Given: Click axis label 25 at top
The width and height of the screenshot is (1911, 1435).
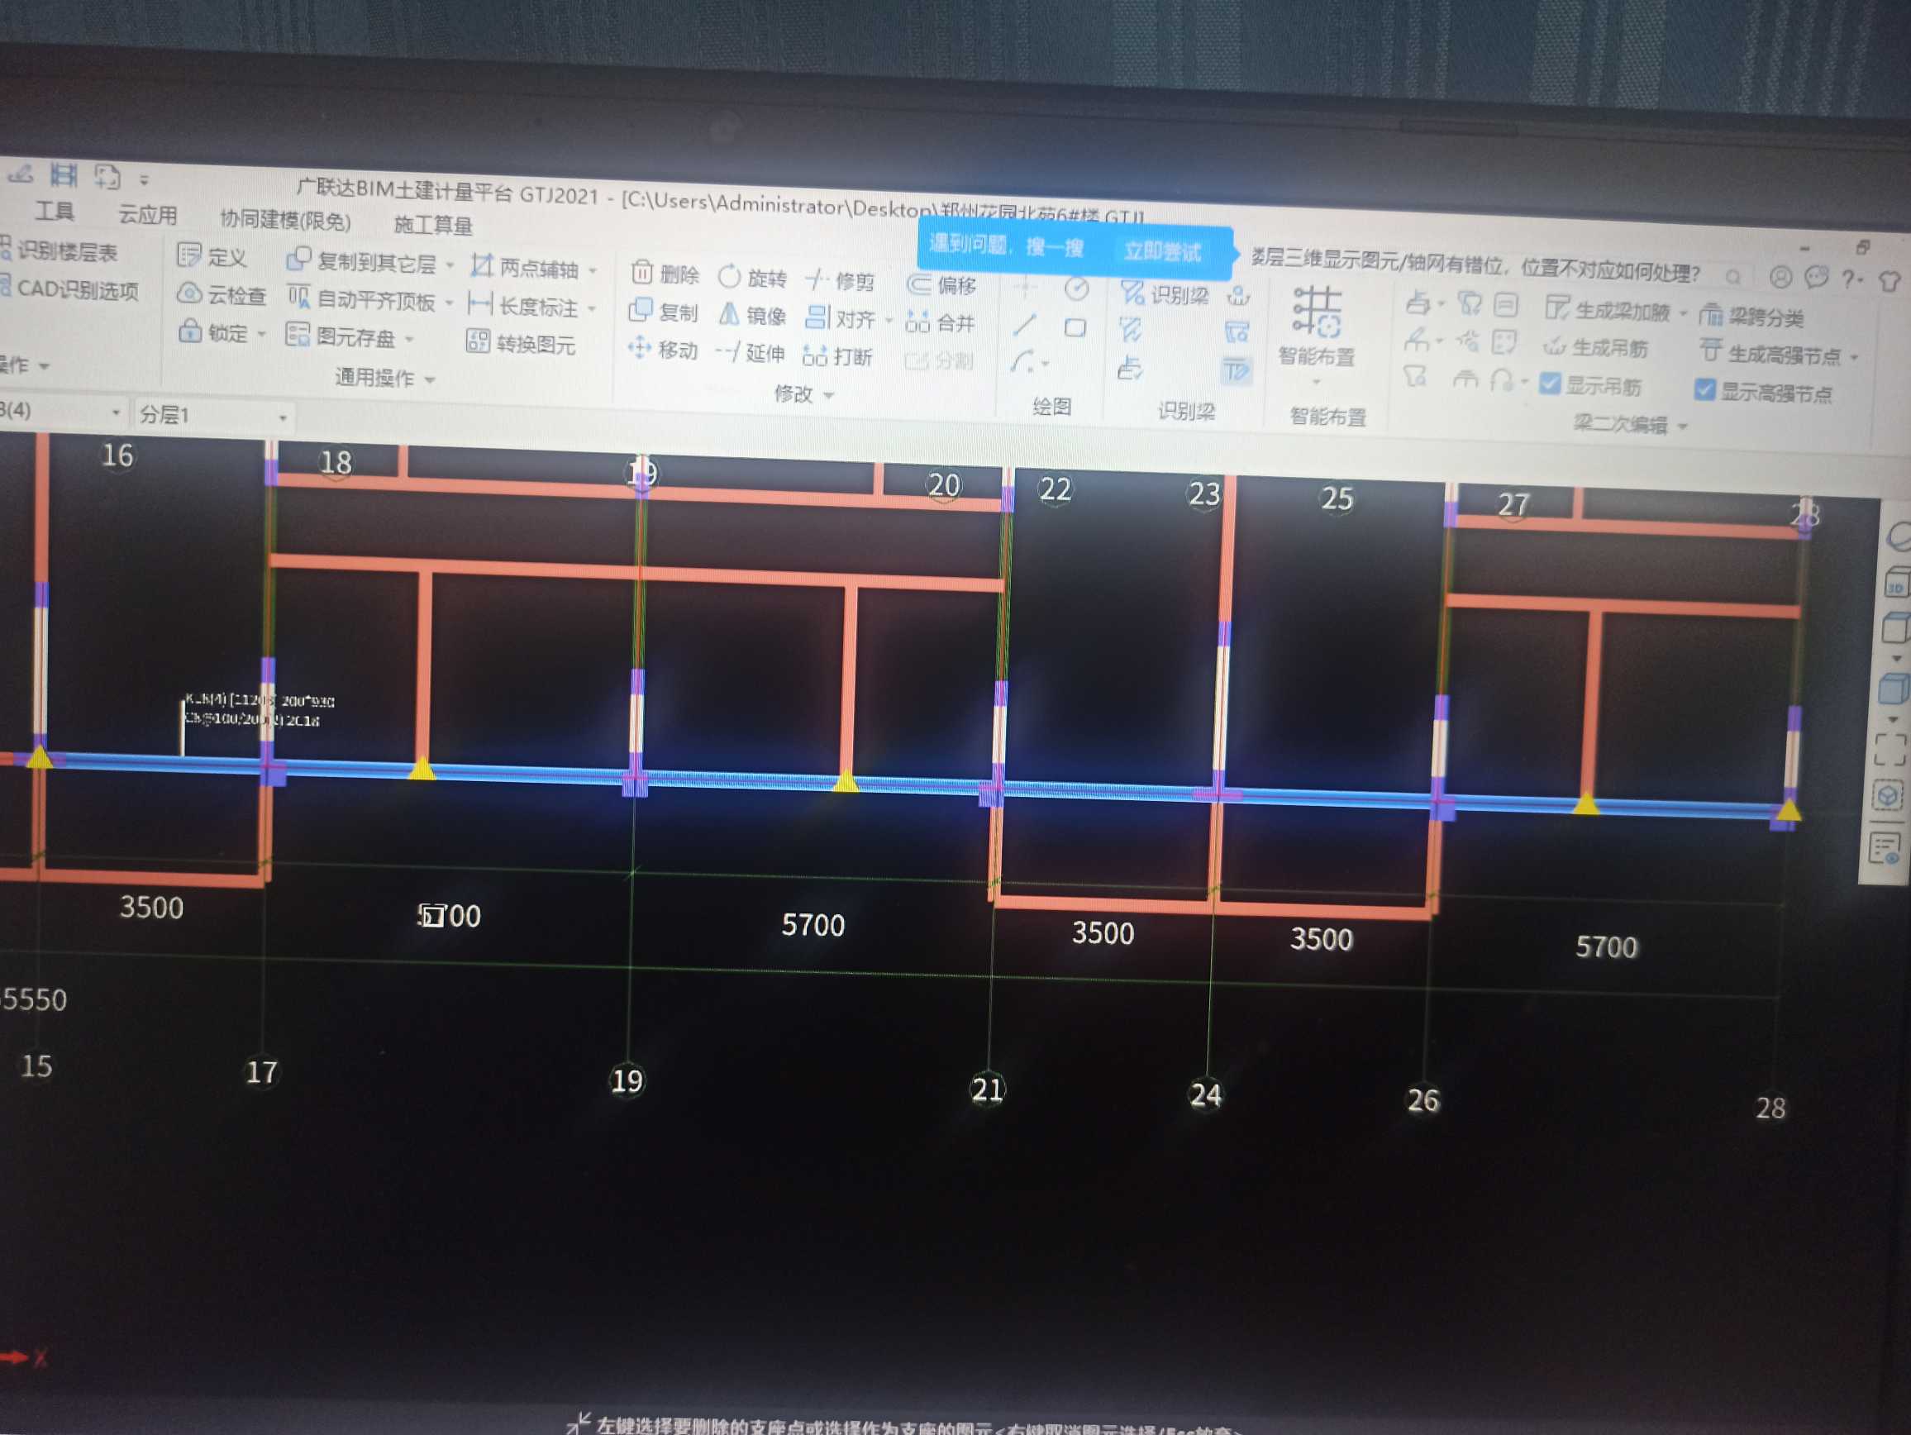Looking at the screenshot, I should [1337, 498].
